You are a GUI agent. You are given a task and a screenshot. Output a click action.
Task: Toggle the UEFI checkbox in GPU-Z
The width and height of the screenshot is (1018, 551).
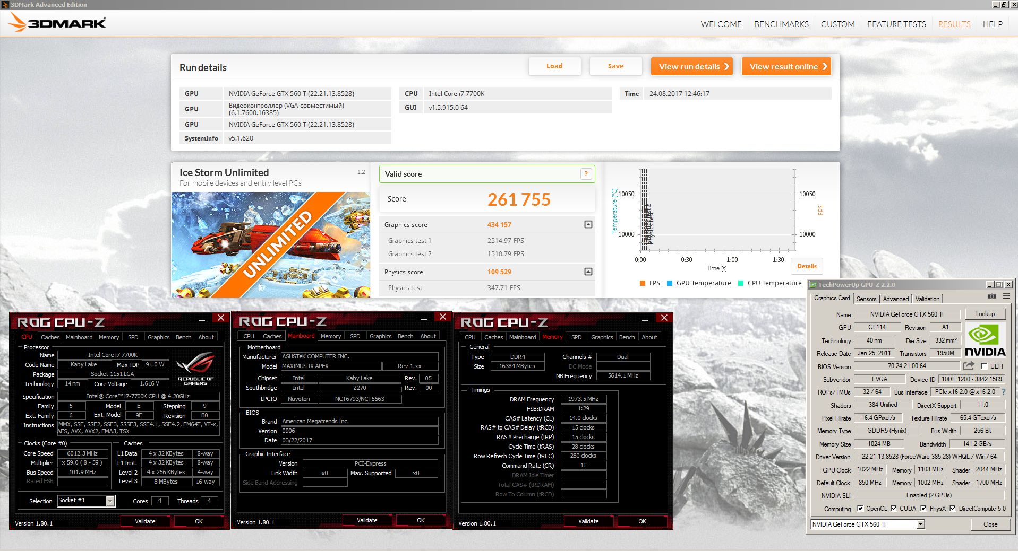[x=984, y=366]
